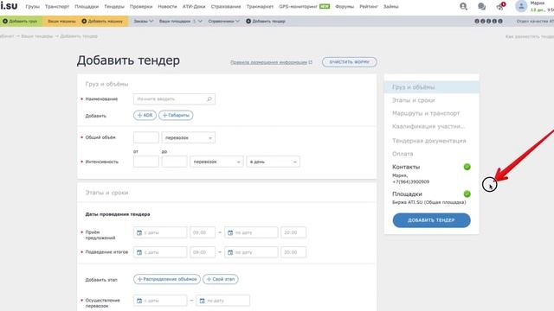Click 'Биржа ATI.SU (Общая площадка)' text

coord(429,202)
